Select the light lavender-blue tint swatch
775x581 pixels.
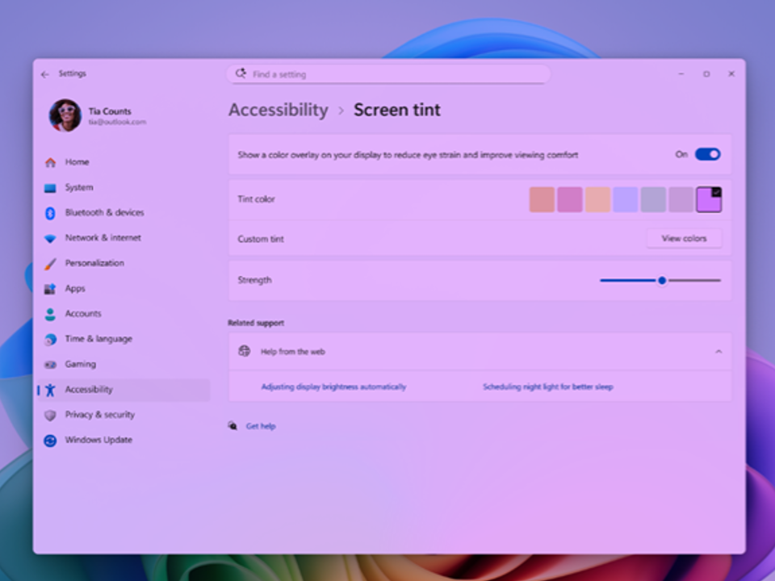tap(625, 199)
